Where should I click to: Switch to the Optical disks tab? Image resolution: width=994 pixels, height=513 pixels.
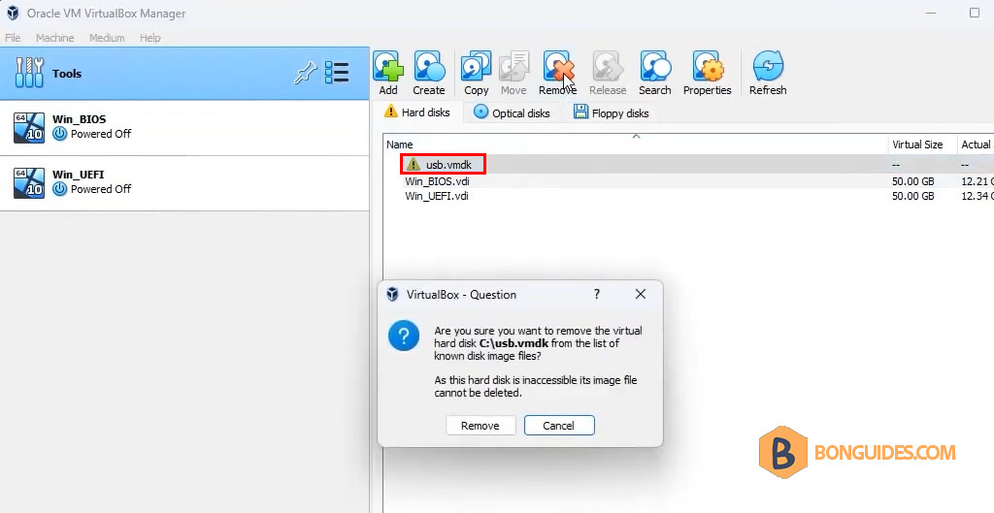click(x=513, y=112)
